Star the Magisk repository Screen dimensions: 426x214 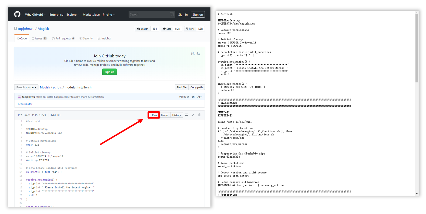point(167,29)
